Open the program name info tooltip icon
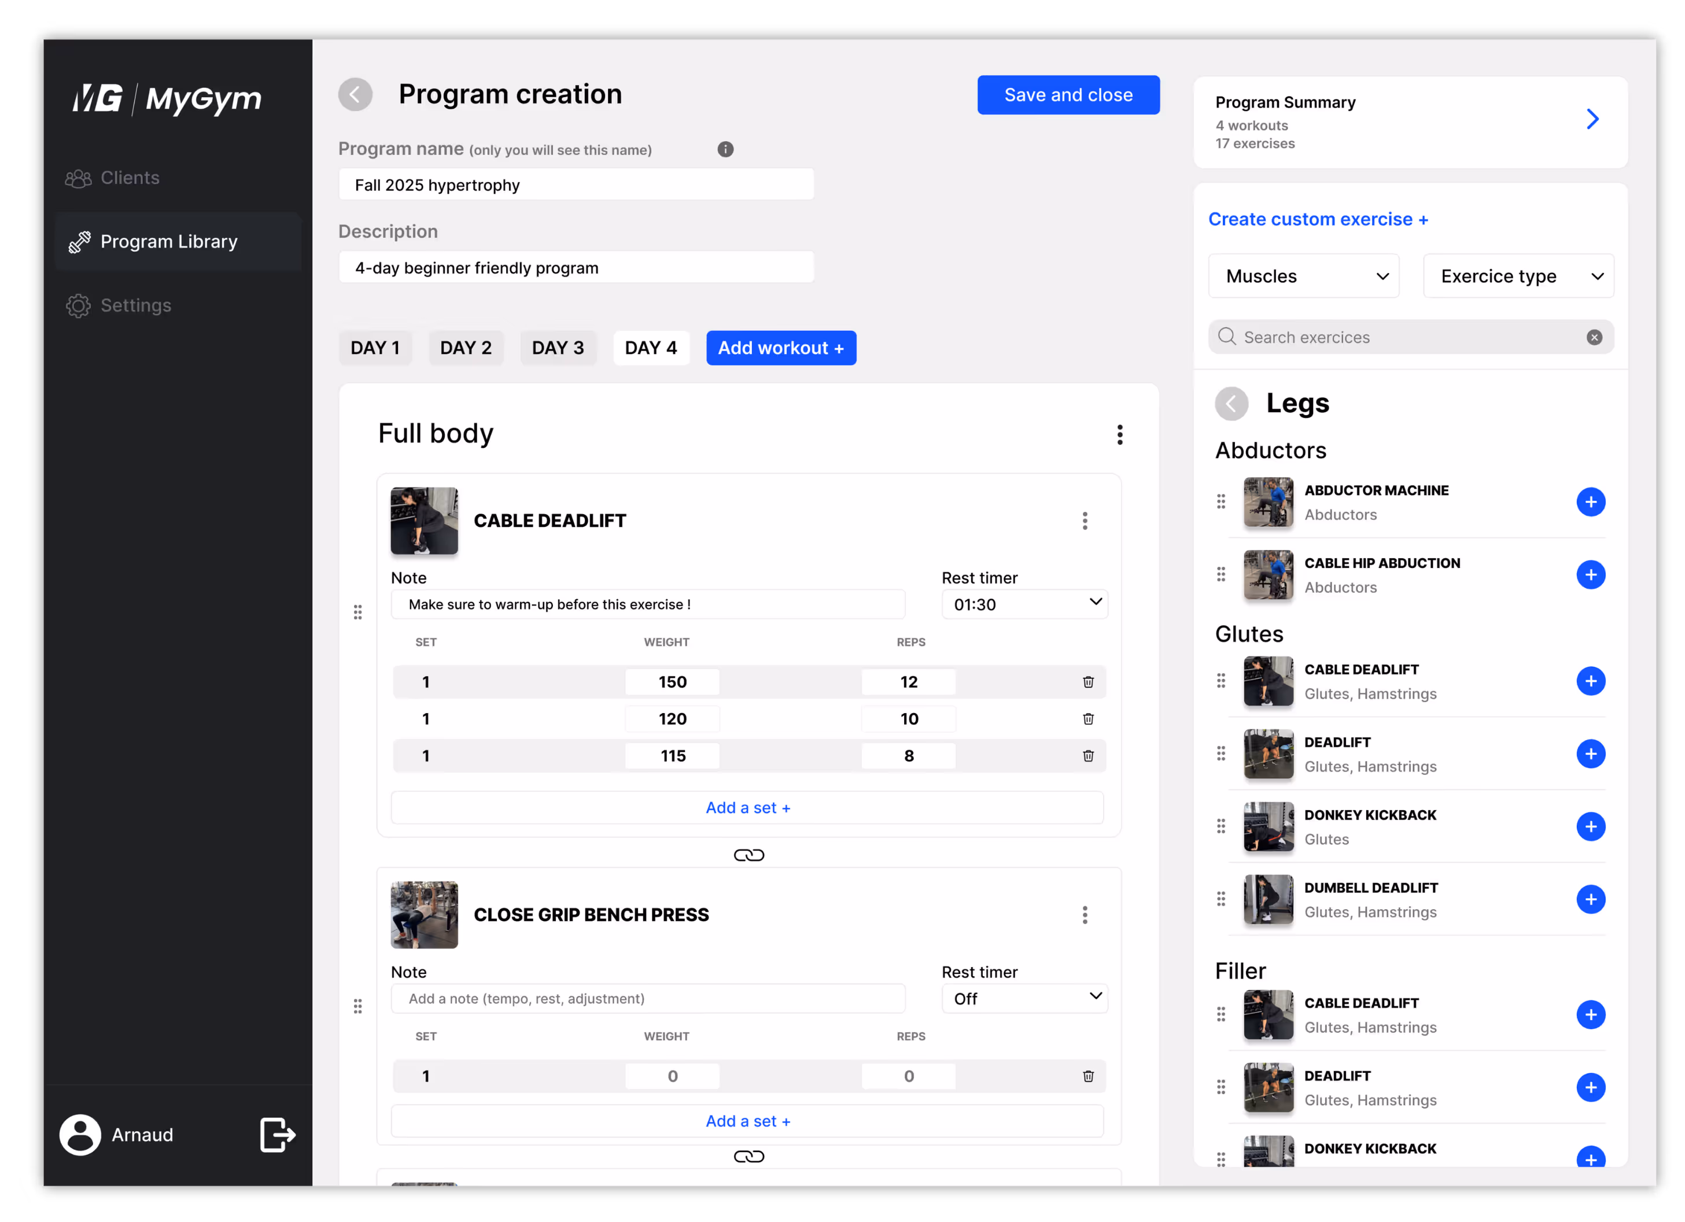 point(725,149)
